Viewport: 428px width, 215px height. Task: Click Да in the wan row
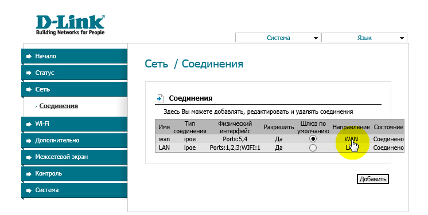point(279,139)
